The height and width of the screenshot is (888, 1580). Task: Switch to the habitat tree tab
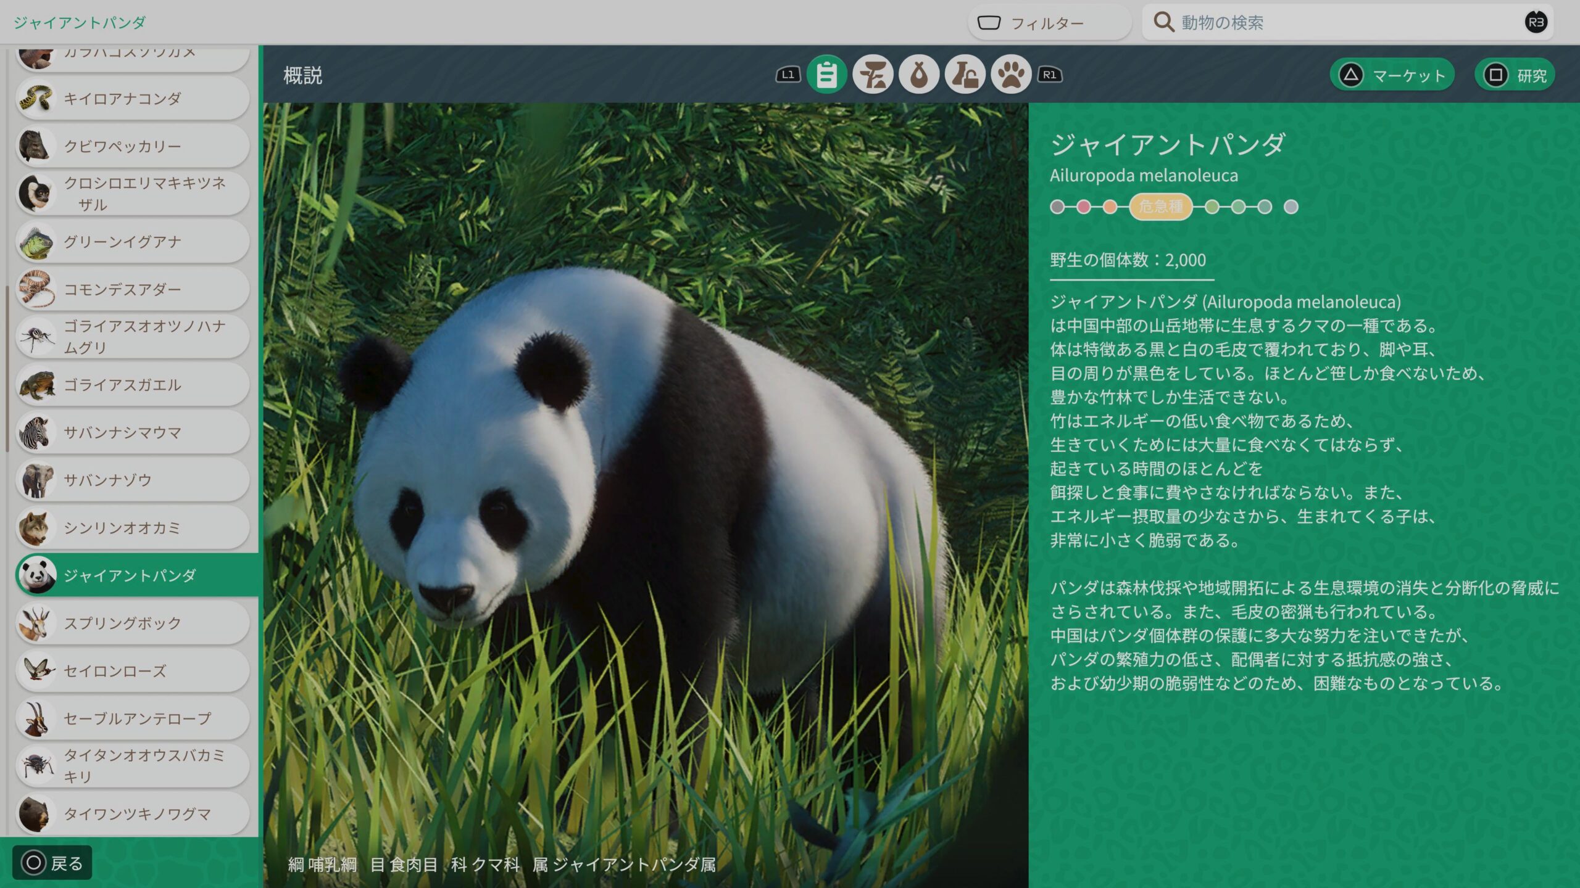(x=873, y=75)
